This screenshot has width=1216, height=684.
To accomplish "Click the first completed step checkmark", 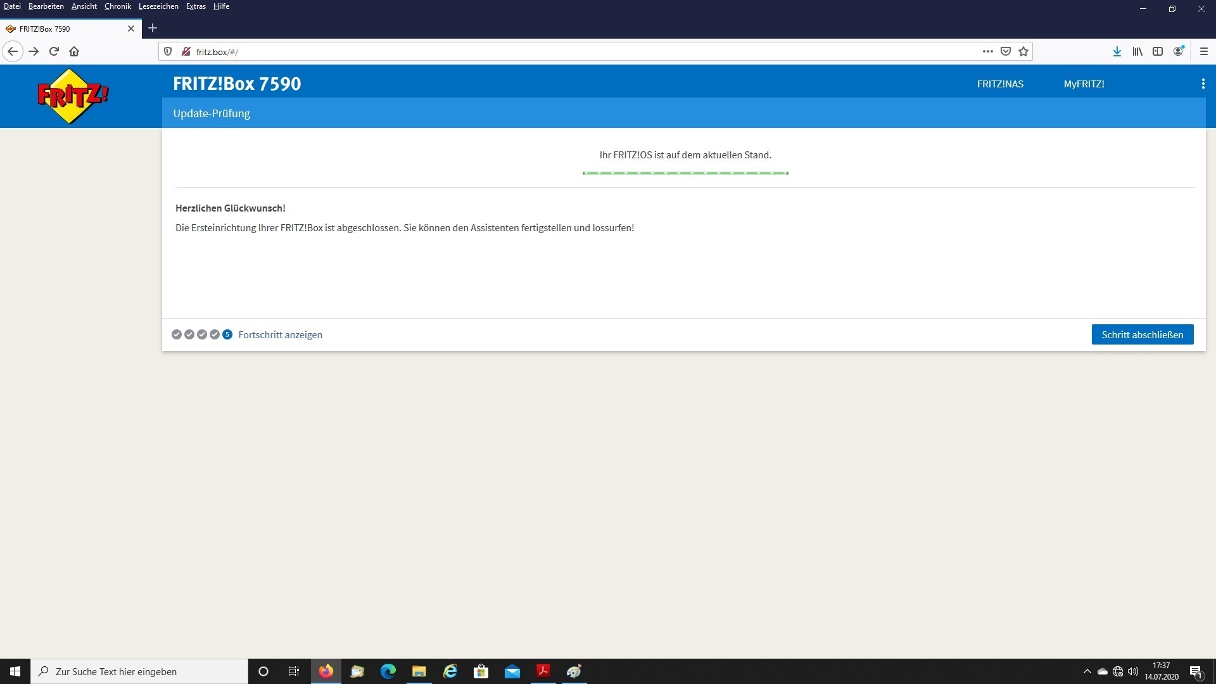I will [x=177, y=334].
